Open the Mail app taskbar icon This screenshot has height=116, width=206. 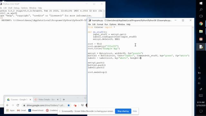click(x=201, y=39)
